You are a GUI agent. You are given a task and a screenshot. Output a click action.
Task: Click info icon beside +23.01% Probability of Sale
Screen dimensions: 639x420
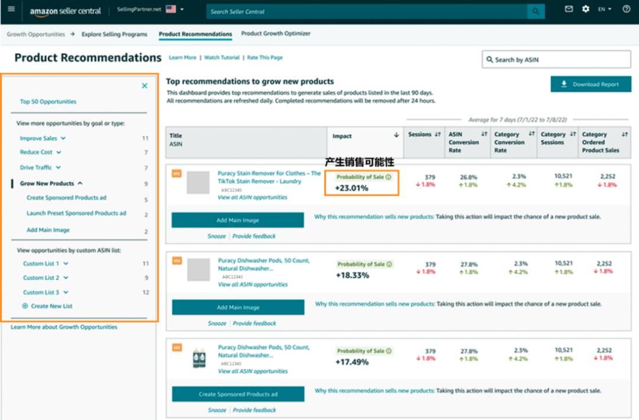click(x=388, y=177)
